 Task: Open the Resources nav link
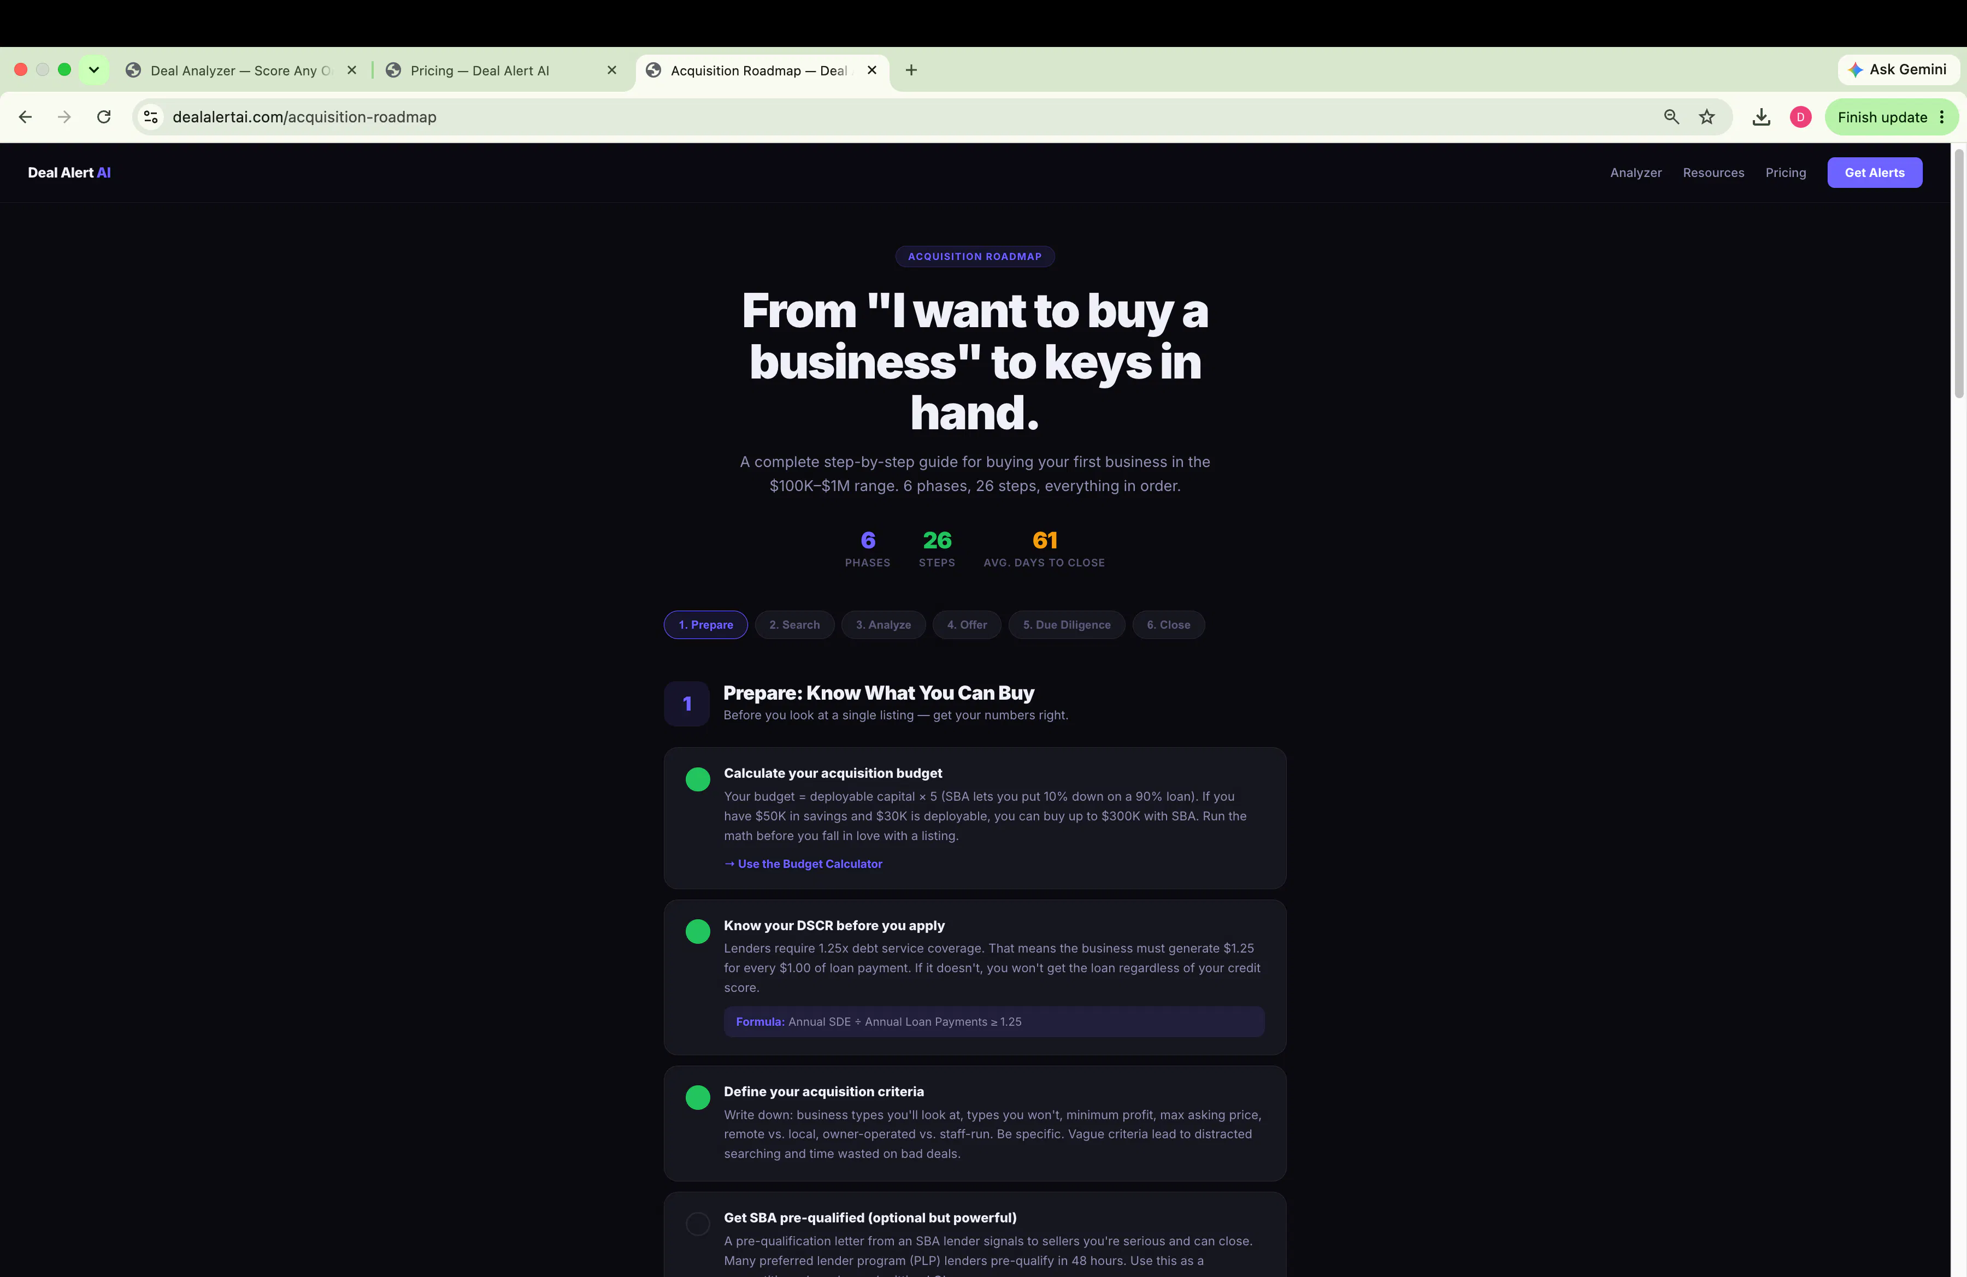(x=1713, y=173)
